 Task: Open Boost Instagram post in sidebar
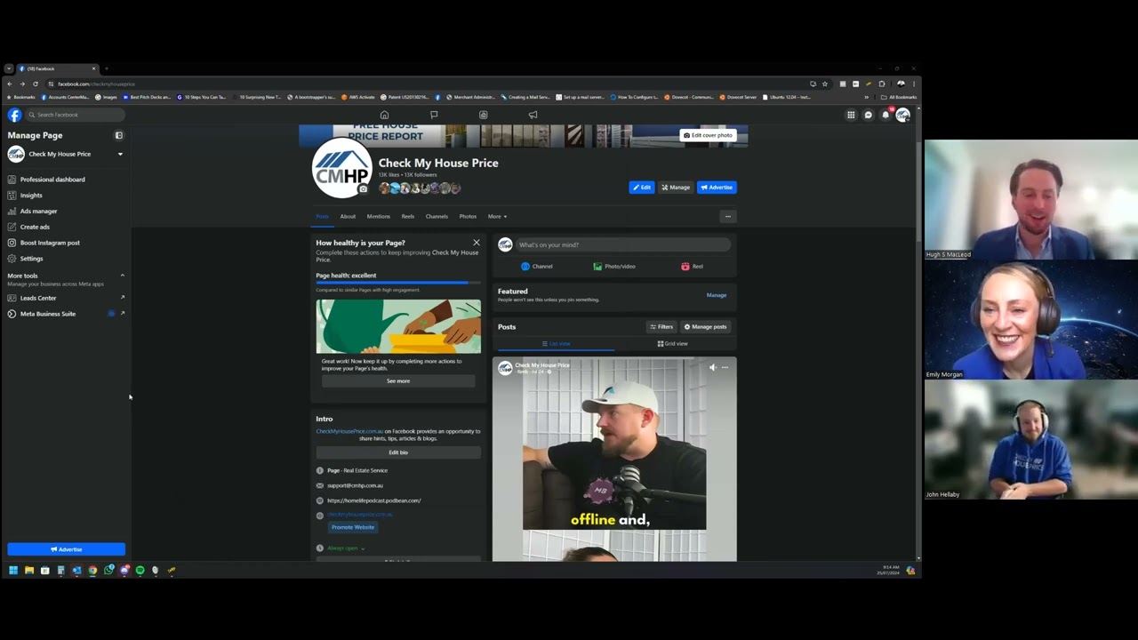click(x=50, y=243)
